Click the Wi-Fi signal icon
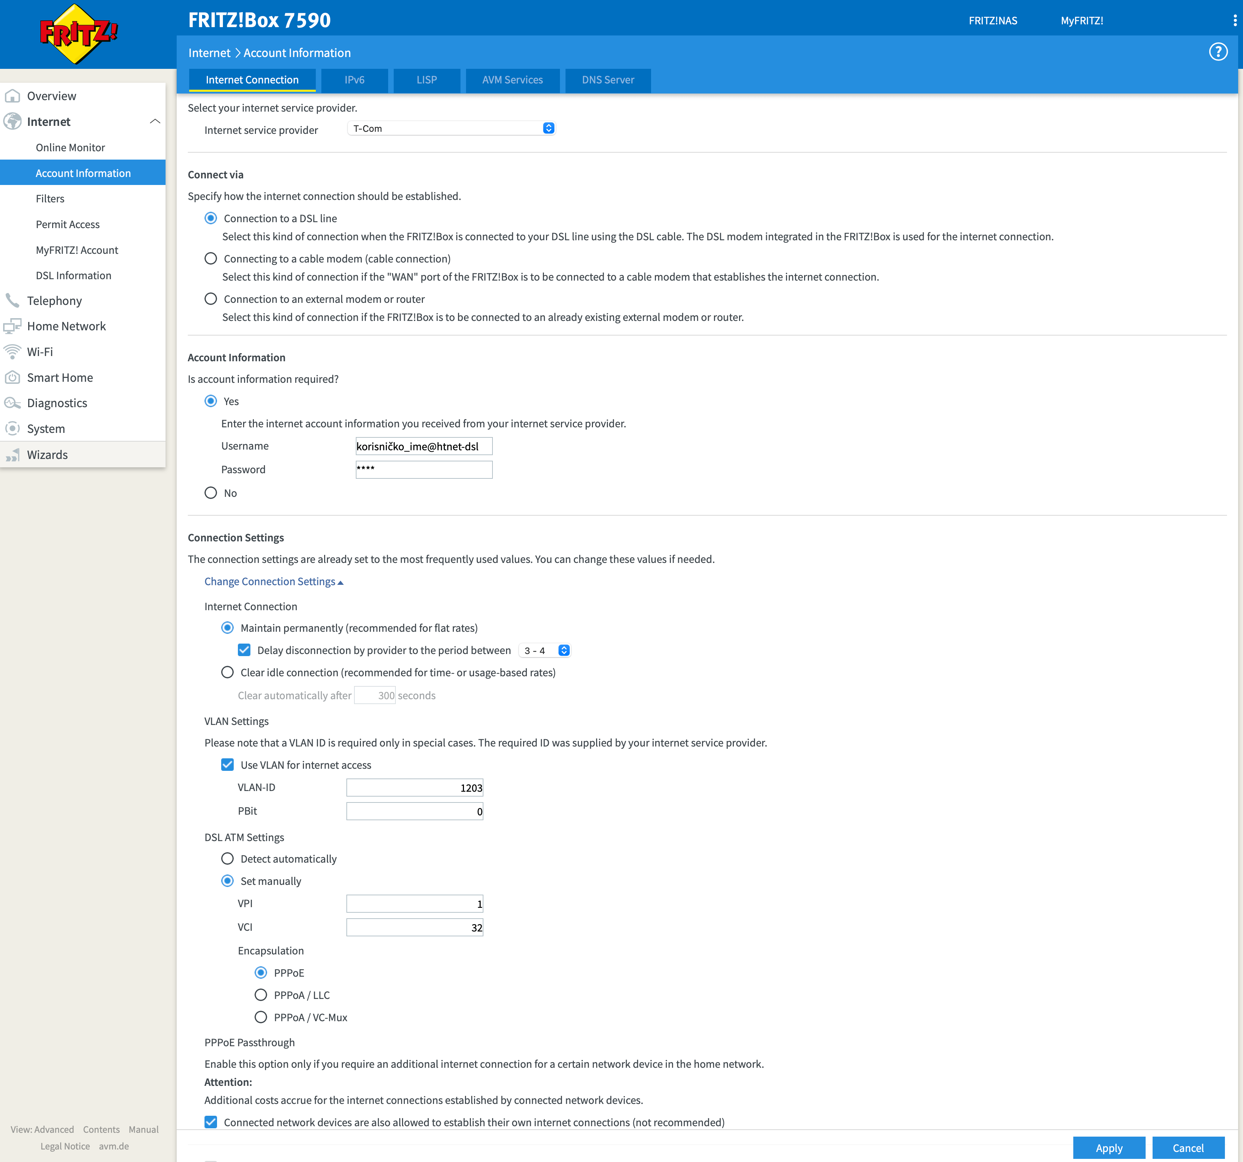Screen dimensions: 1243x1162 [13, 352]
